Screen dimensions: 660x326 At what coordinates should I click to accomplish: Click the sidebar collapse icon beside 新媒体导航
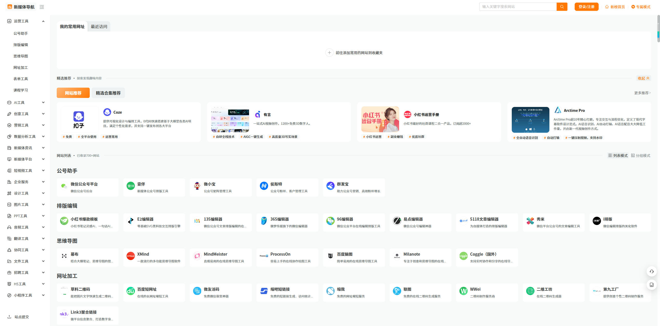[x=42, y=7]
